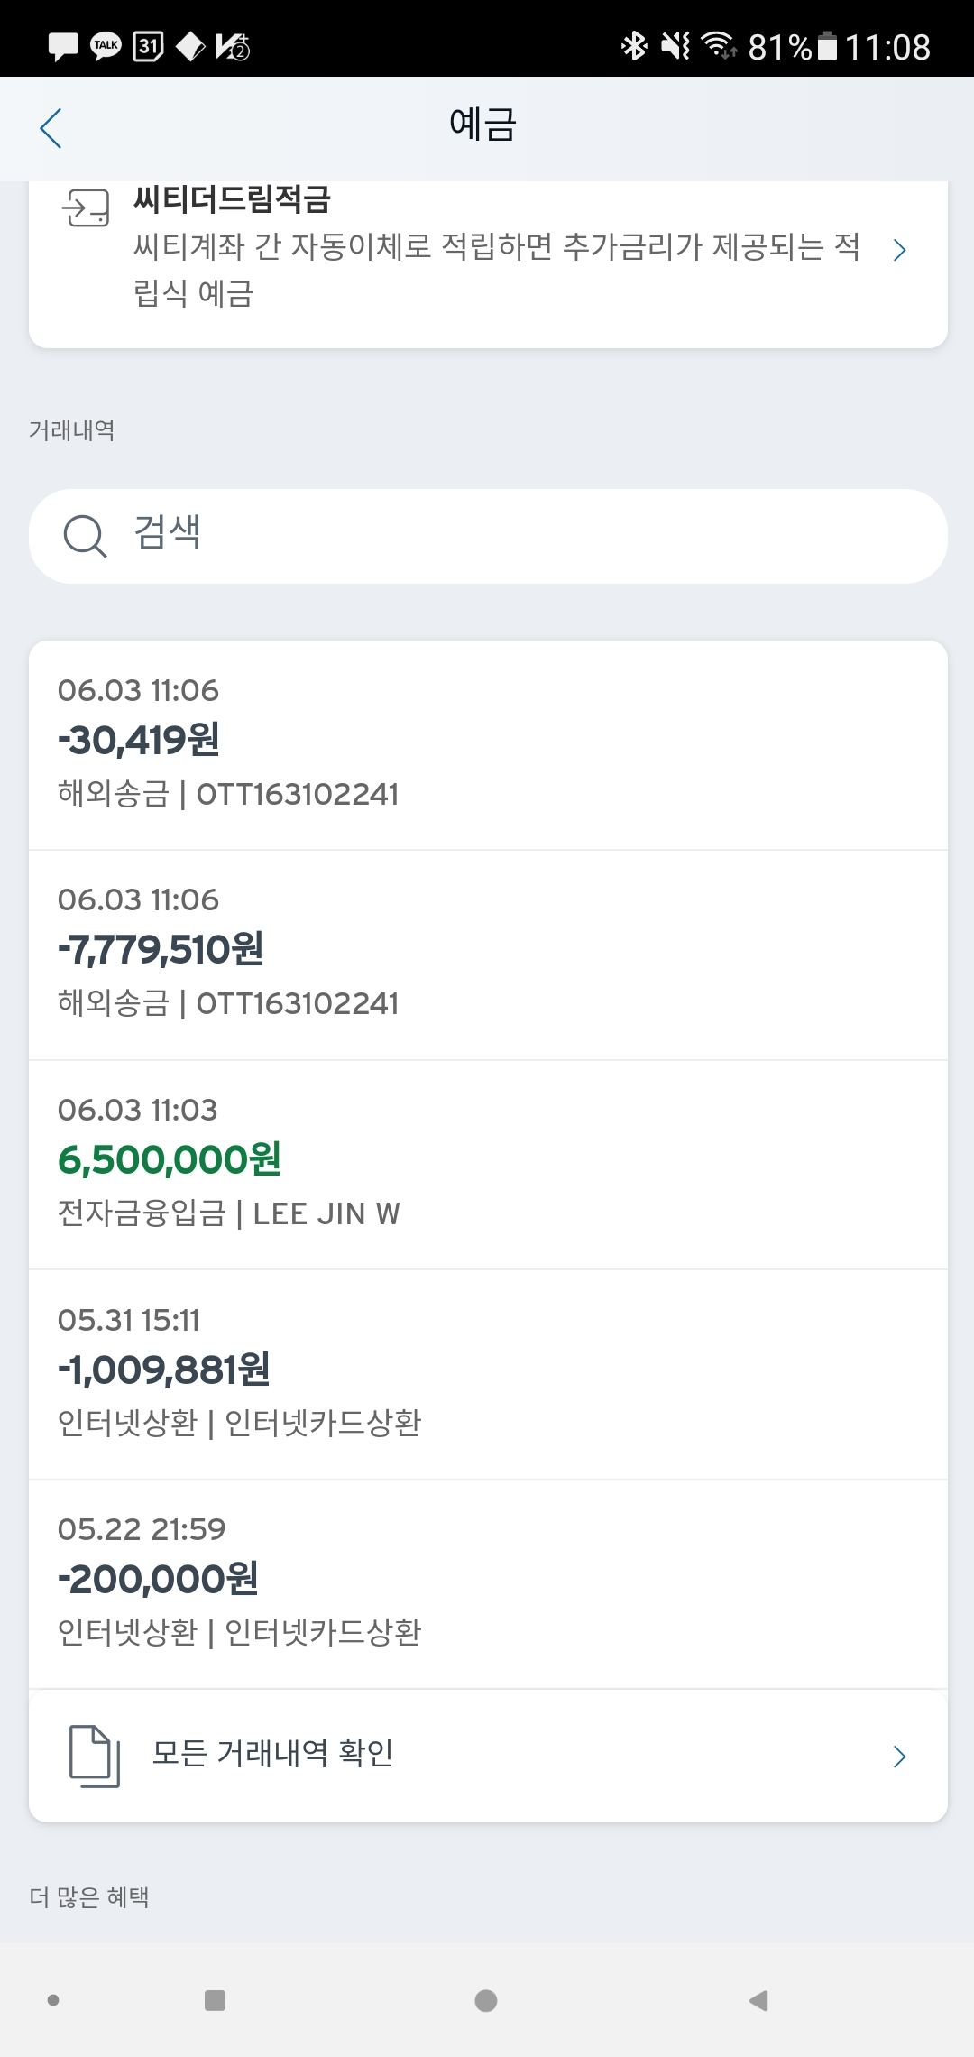This screenshot has width=974, height=2057.
Task: Tap the document icon beside 모든 거래내역 확인
Action: point(94,1756)
